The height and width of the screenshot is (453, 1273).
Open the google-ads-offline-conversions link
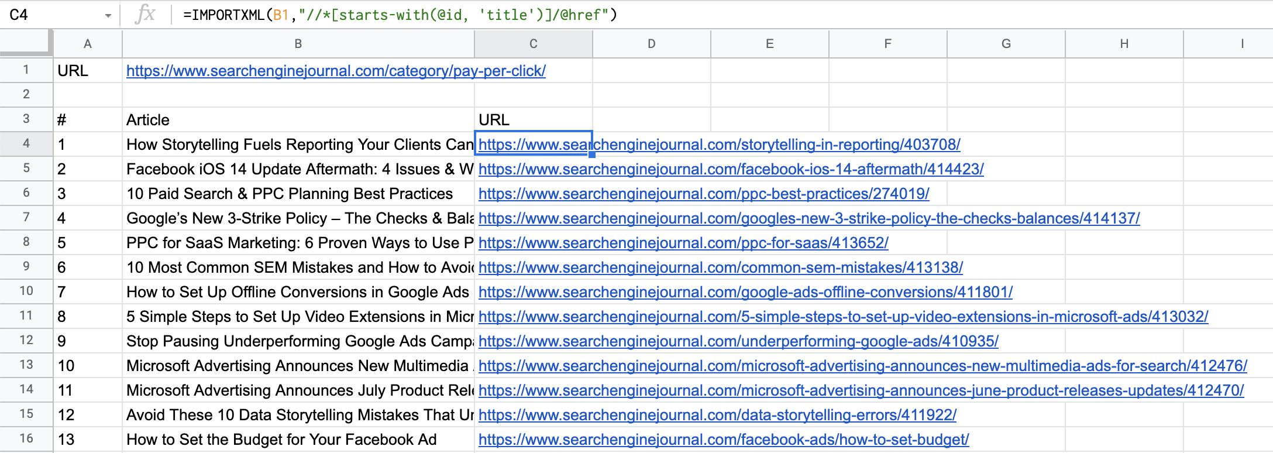tap(745, 292)
